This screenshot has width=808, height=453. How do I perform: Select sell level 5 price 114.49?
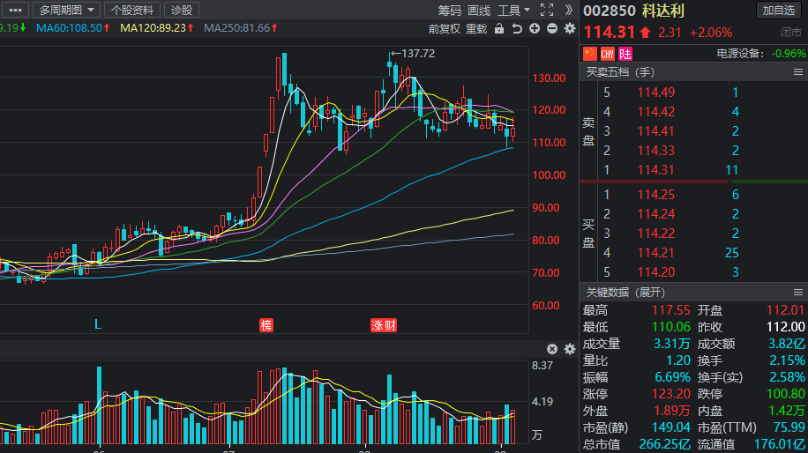click(x=656, y=93)
